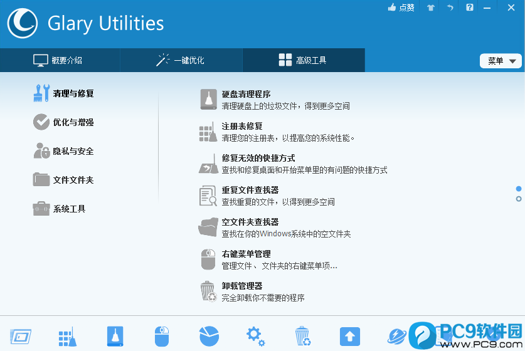Open 右键菜单管理 tool

tap(246, 254)
